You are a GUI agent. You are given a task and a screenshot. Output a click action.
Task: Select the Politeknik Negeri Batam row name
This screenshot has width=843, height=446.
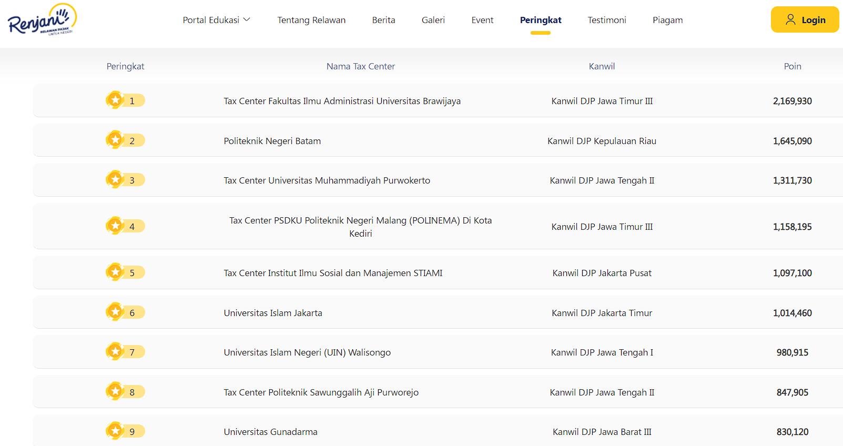pos(272,141)
